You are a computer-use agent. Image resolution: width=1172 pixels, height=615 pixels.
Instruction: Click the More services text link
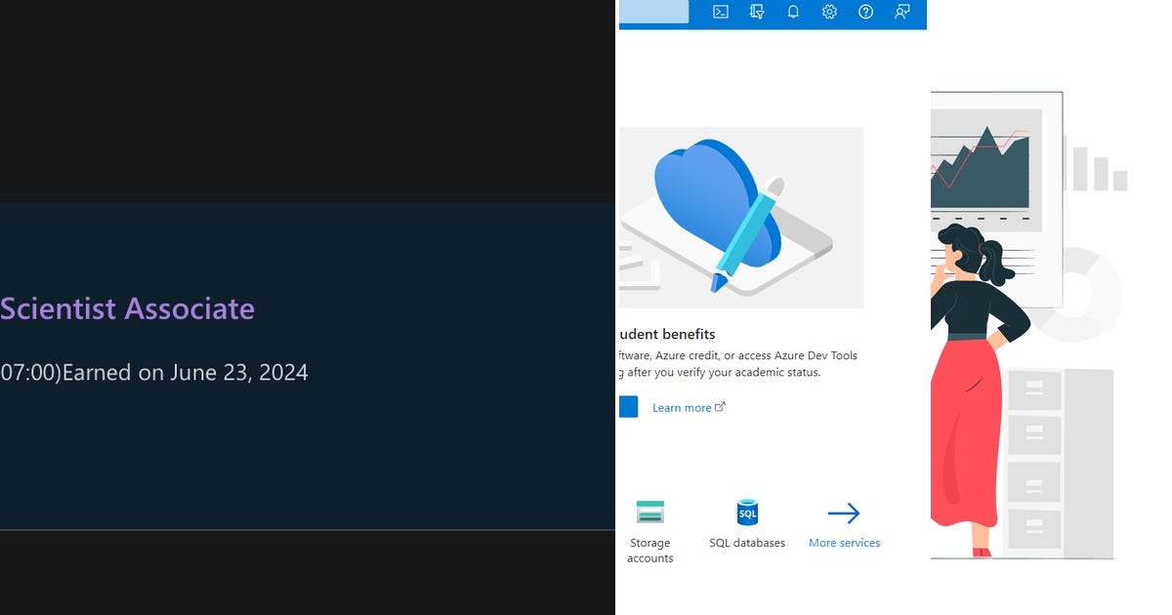(844, 542)
